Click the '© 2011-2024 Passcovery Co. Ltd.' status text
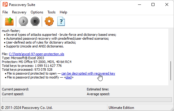 coord(27,108)
